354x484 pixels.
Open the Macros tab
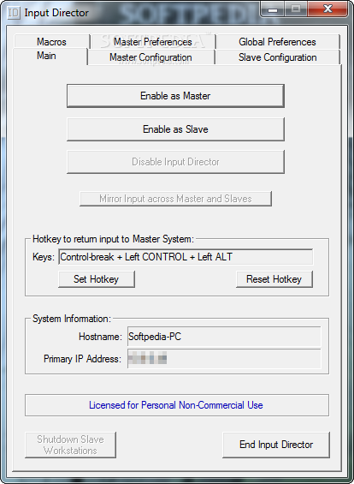pos(52,42)
